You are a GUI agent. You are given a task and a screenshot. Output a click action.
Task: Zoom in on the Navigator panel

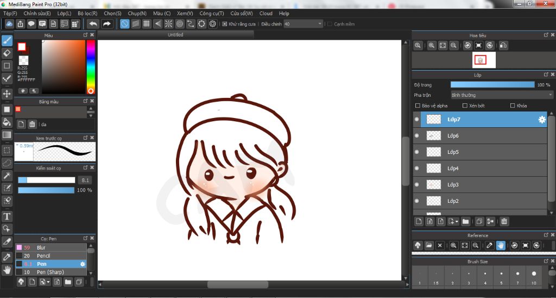[x=432, y=45]
